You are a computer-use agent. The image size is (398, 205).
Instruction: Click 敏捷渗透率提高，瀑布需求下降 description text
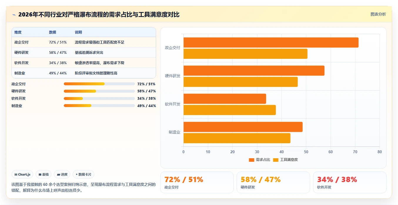(x=100, y=63)
